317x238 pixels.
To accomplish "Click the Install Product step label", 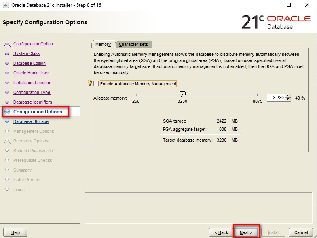I will (x=27, y=180).
